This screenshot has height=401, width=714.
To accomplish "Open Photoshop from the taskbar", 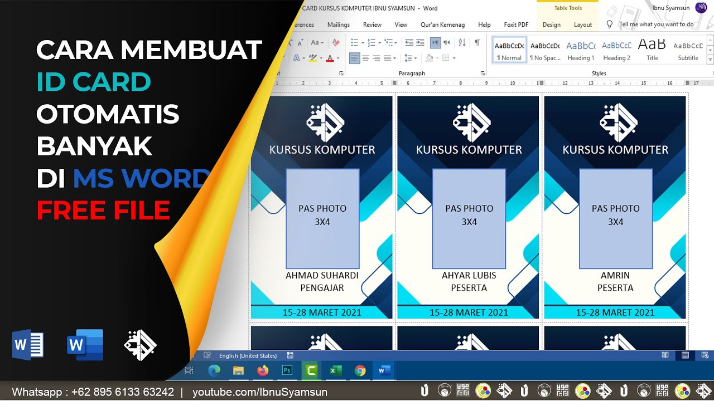I will [287, 370].
